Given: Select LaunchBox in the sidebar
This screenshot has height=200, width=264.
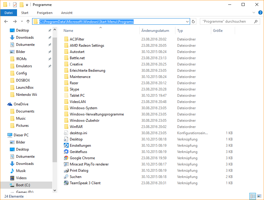Looking at the screenshot, I should click(x=25, y=87).
